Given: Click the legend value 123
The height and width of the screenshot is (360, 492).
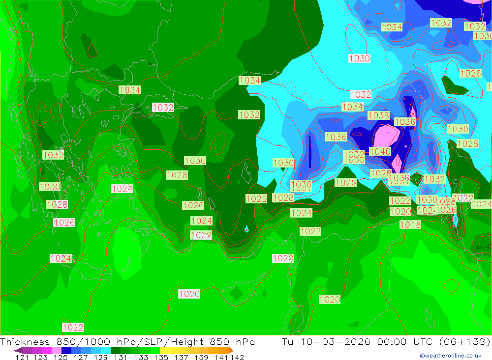Looking at the screenshot, I should 40,357.
